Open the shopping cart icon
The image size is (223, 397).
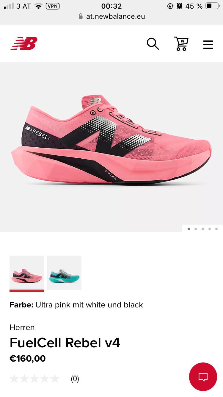pyautogui.click(x=181, y=44)
